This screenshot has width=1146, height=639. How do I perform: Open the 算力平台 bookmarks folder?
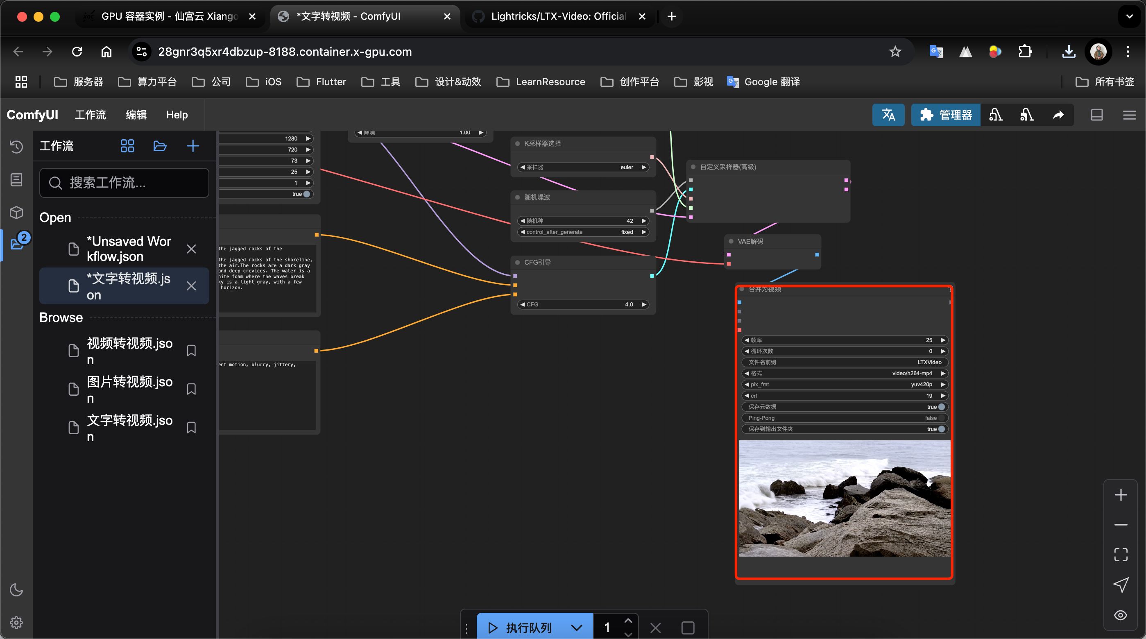[x=147, y=82]
